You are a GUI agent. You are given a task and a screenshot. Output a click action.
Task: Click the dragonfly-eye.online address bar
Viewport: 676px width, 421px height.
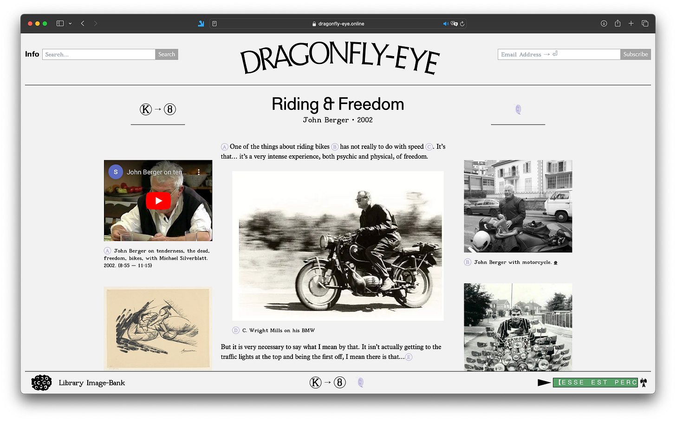(338, 24)
